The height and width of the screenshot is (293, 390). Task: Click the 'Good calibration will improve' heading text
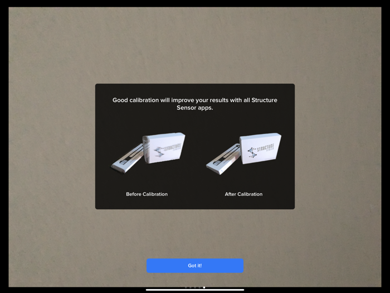click(x=195, y=104)
